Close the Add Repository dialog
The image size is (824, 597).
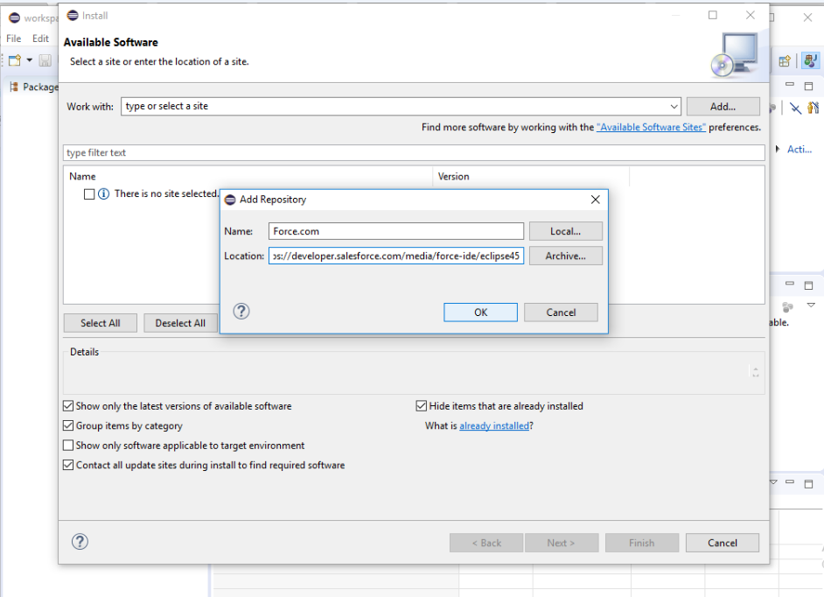pos(596,200)
